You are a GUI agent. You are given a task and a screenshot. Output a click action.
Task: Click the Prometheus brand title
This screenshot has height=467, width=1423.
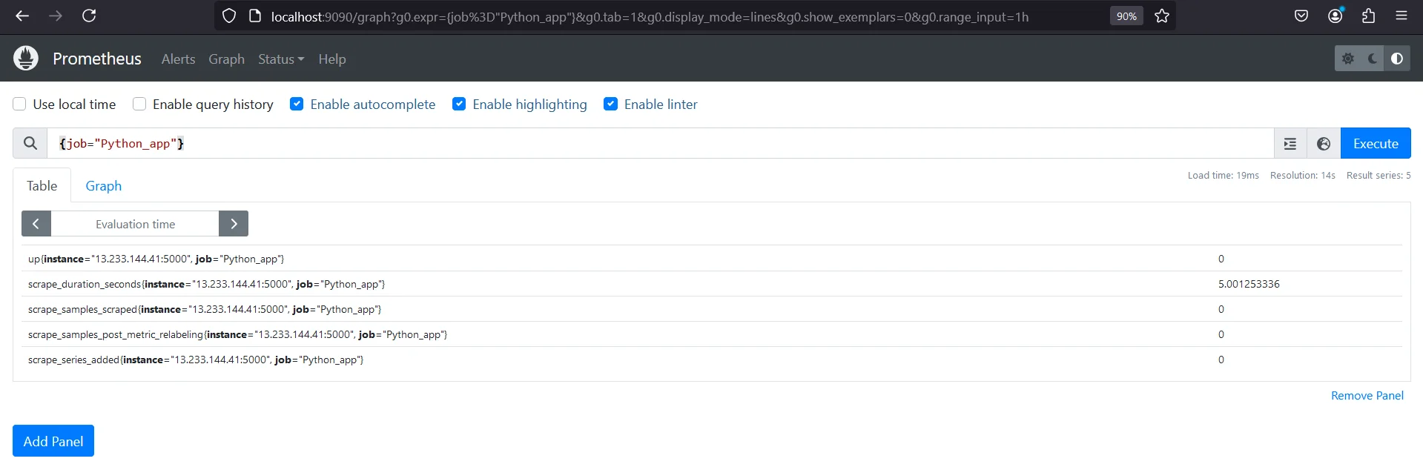[x=97, y=59]
